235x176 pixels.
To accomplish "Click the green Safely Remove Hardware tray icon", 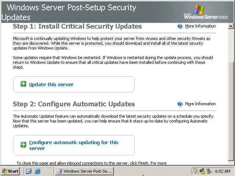I will (209, 171).
